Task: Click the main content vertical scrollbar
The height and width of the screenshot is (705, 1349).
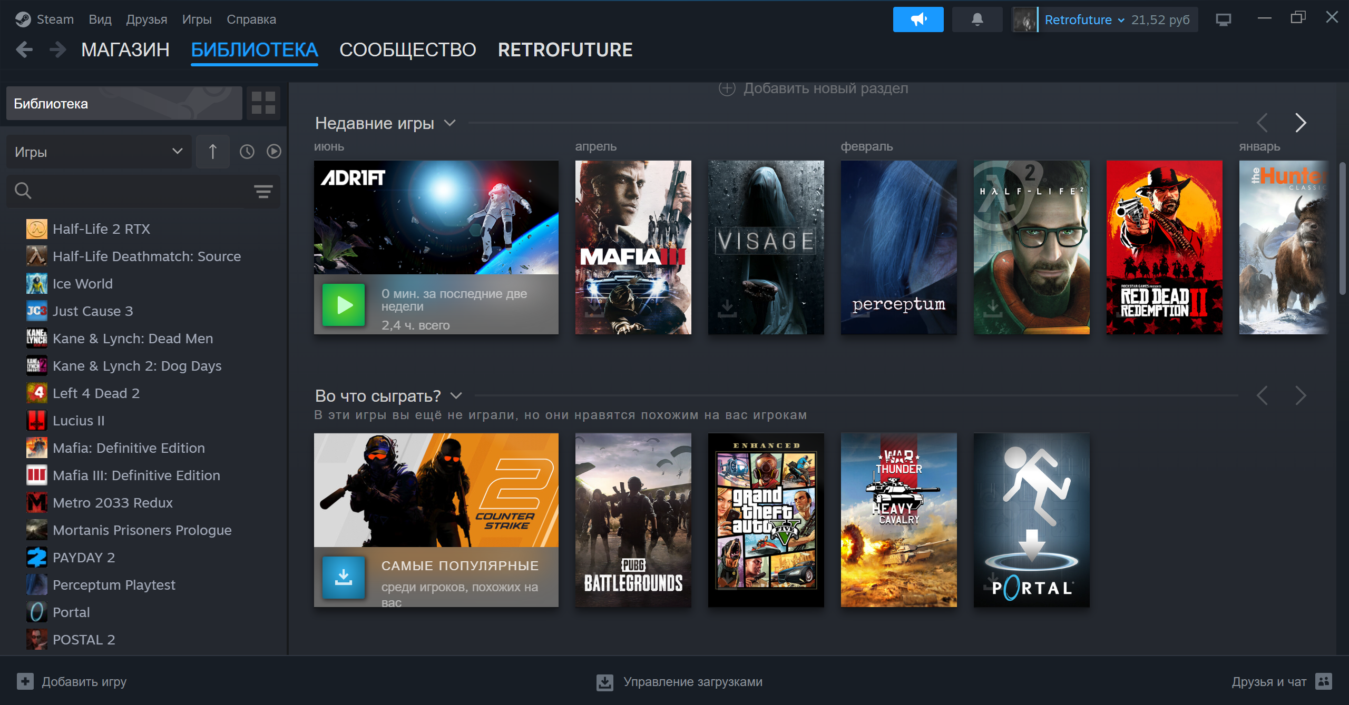Action: click(1343, 229)
